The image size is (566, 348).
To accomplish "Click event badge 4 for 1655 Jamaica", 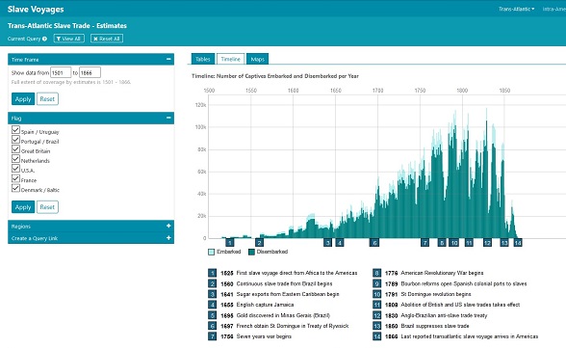I will pos(212,305).
